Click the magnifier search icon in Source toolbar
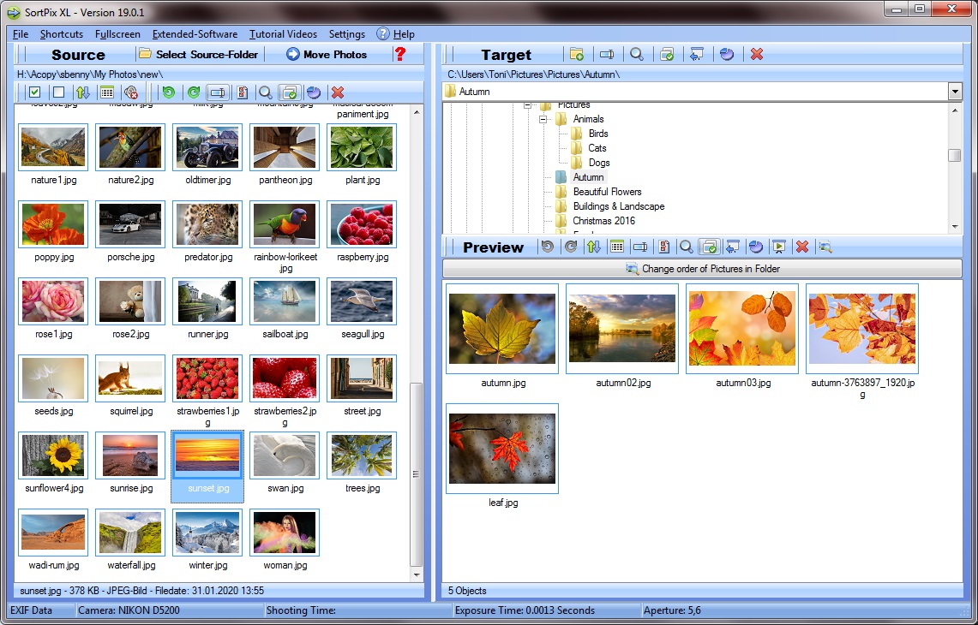 (x=265, y=92)
